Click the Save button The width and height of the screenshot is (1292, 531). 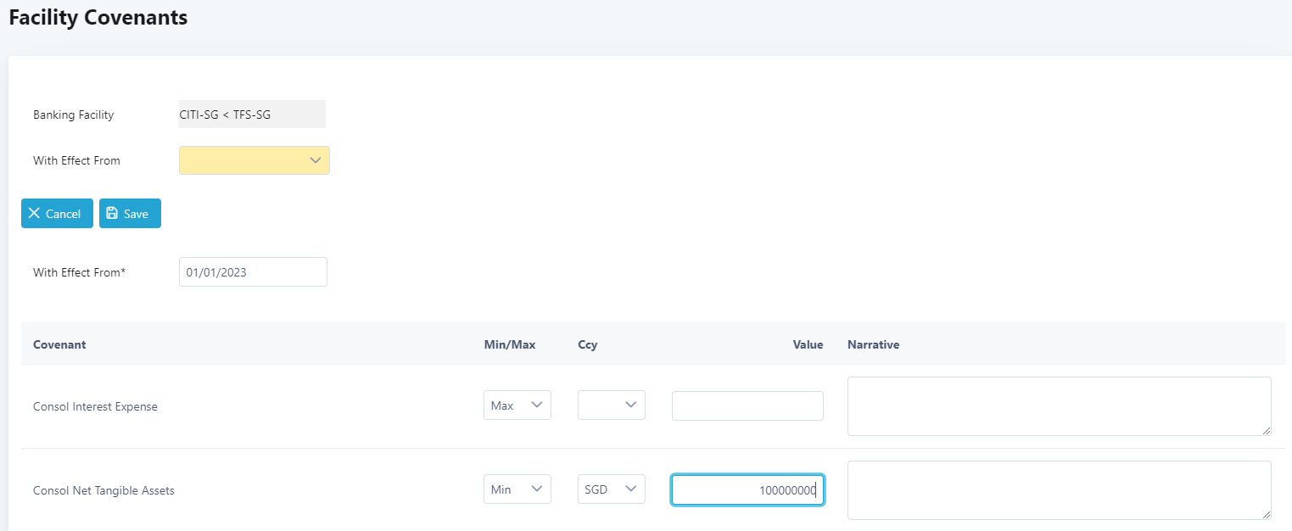pos(130,214)
